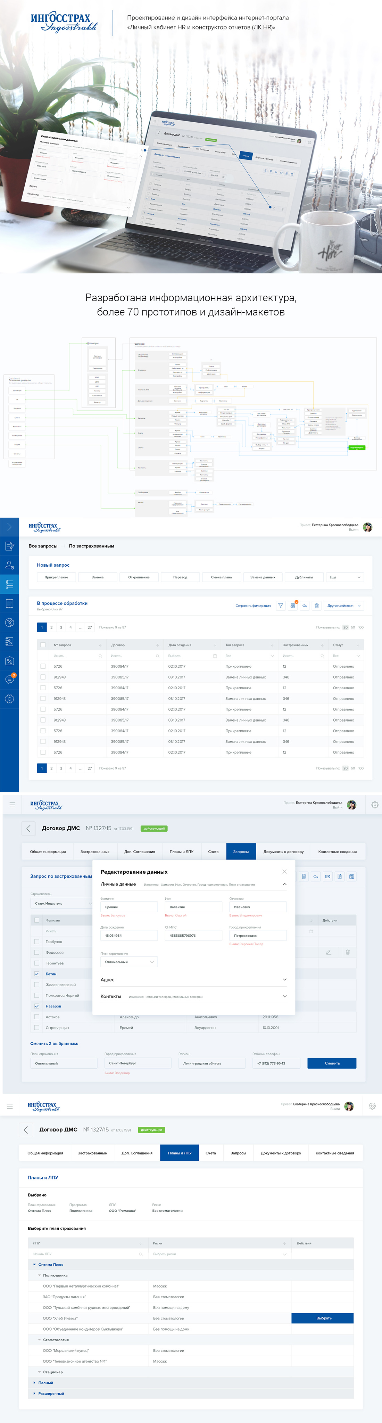Tick the checkbox next to Астахов

[x=37, y=1017]
